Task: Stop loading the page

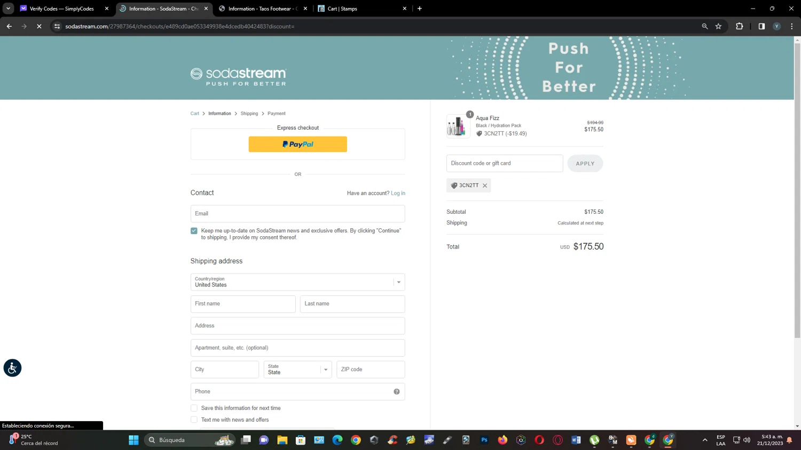Action: (39, 26)
